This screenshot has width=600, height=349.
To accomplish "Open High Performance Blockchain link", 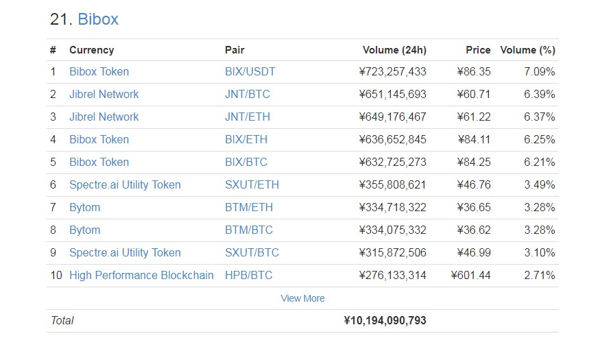I will 141,275.
